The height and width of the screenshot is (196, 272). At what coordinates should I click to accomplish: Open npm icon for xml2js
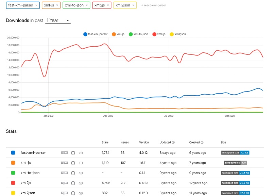click(64, 183)
